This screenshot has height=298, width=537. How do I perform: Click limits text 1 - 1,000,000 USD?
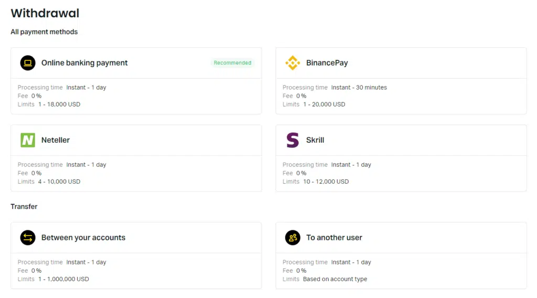pyautogui.click(x=63, y=279)
